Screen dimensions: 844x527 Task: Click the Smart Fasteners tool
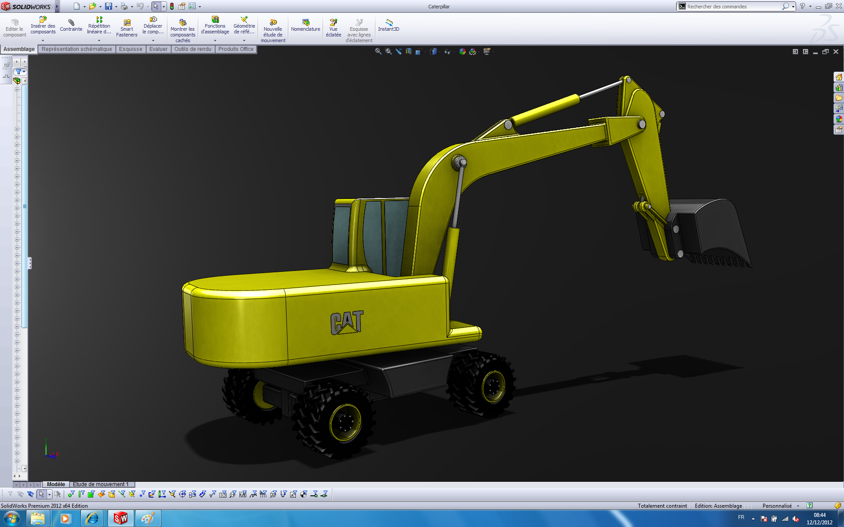(x=127, y=28)
